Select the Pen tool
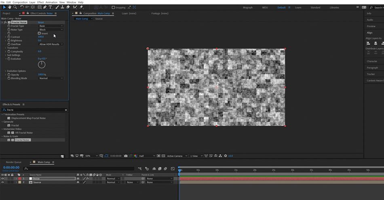 (x=45, y=7)
